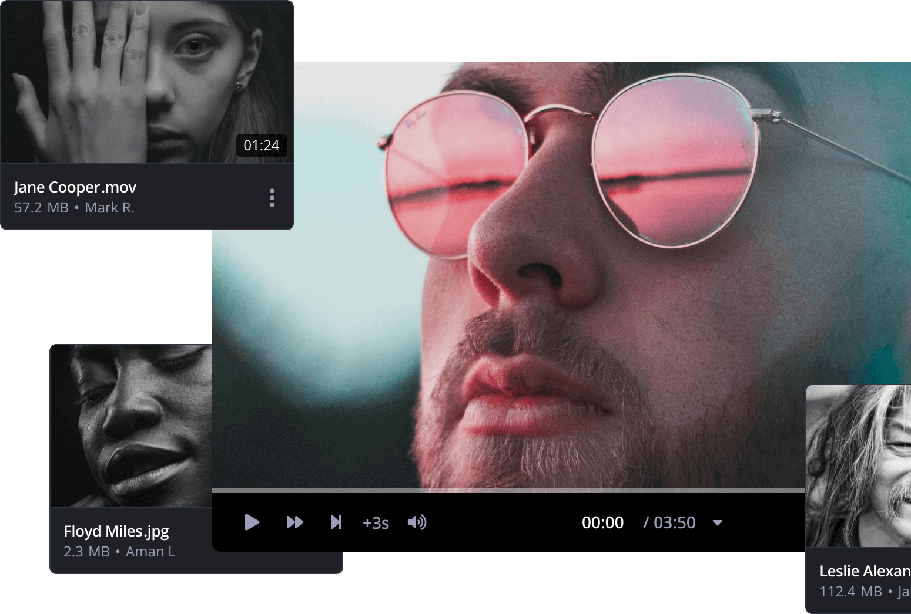
Task: Open the three-dot menu on Jane Cooper.mov
Action: click(272, 198)
